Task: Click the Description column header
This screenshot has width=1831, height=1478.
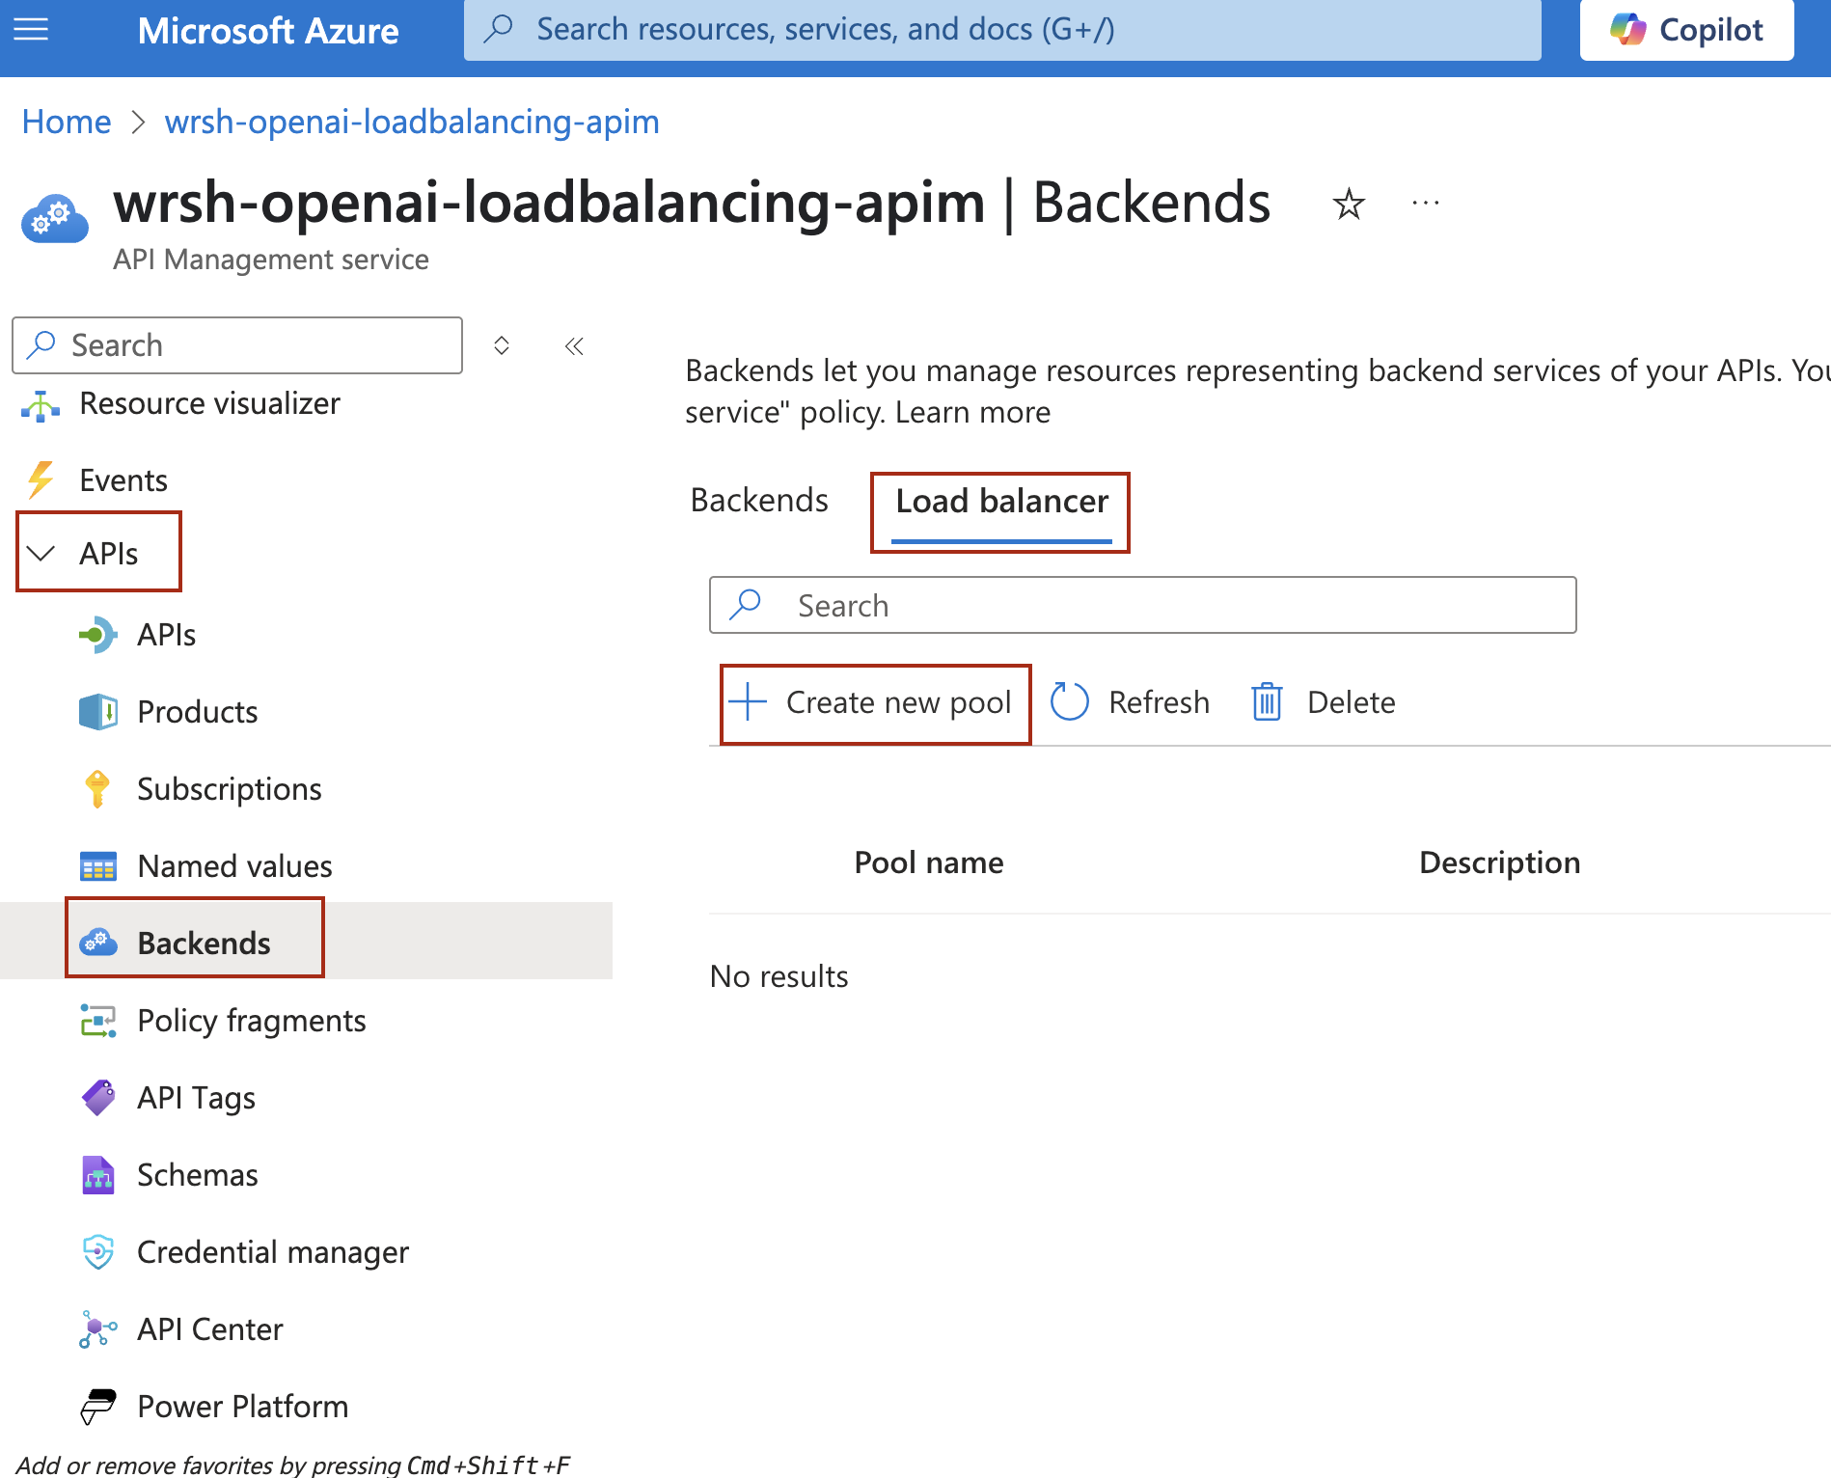Action: [x=1499, y=862]
